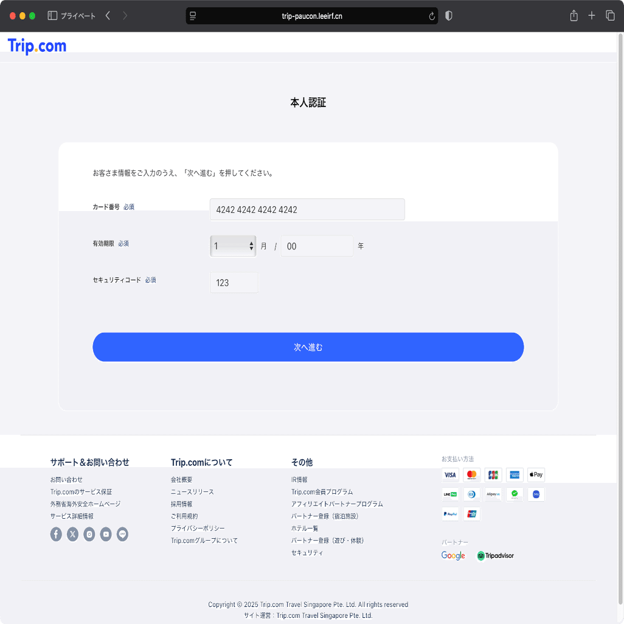Open Trip.com会員プログラム link
Image resolution: width=624 pixels, height=624 pixels.
(x=322, y=492)
